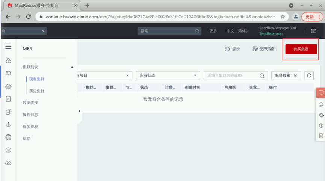This screenshot has width=325, height=181.
Task: Click the three-circle cluster sidebar icon
Action: [x=8, y=61]
